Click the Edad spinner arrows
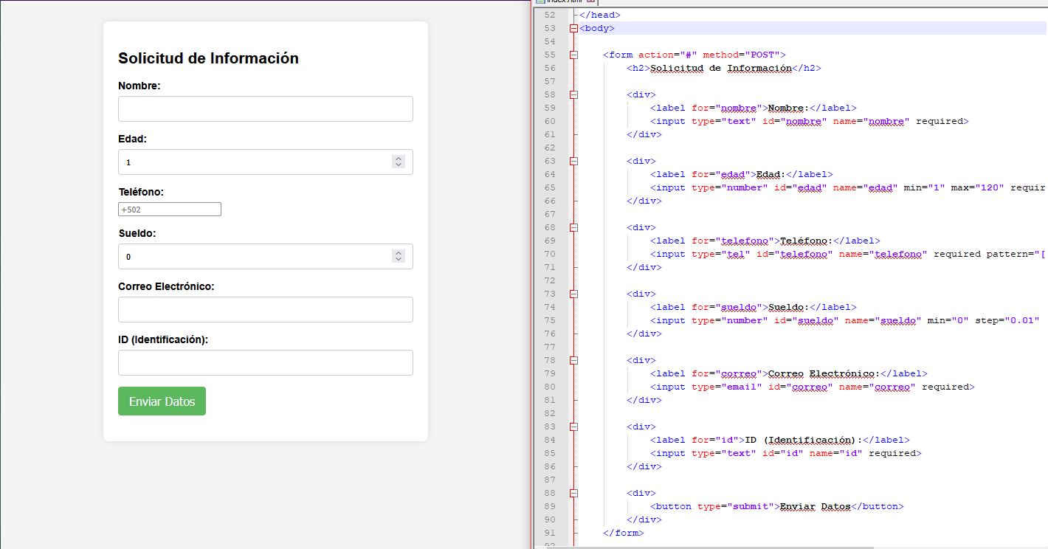This screenshot has width=1048, height=549. point(399,162)
